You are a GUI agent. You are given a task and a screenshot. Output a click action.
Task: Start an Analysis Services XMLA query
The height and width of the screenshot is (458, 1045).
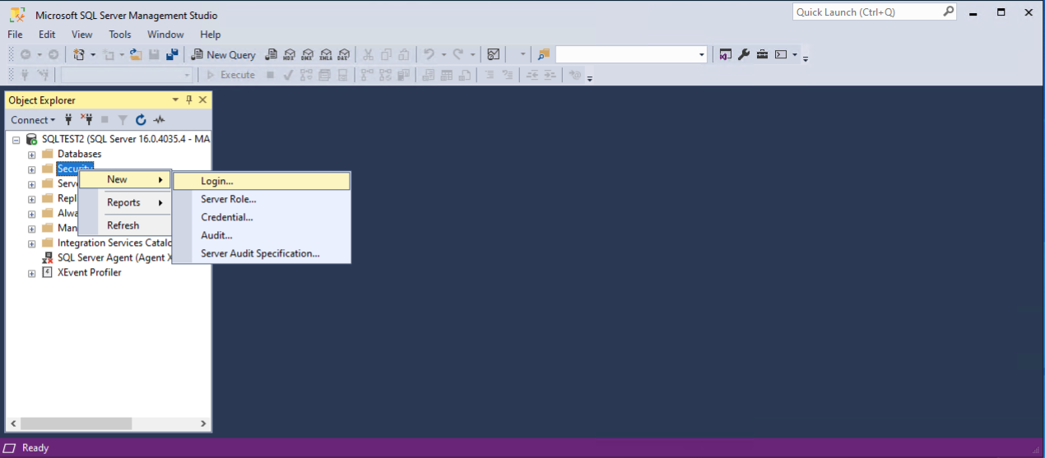tap(325, 54)
